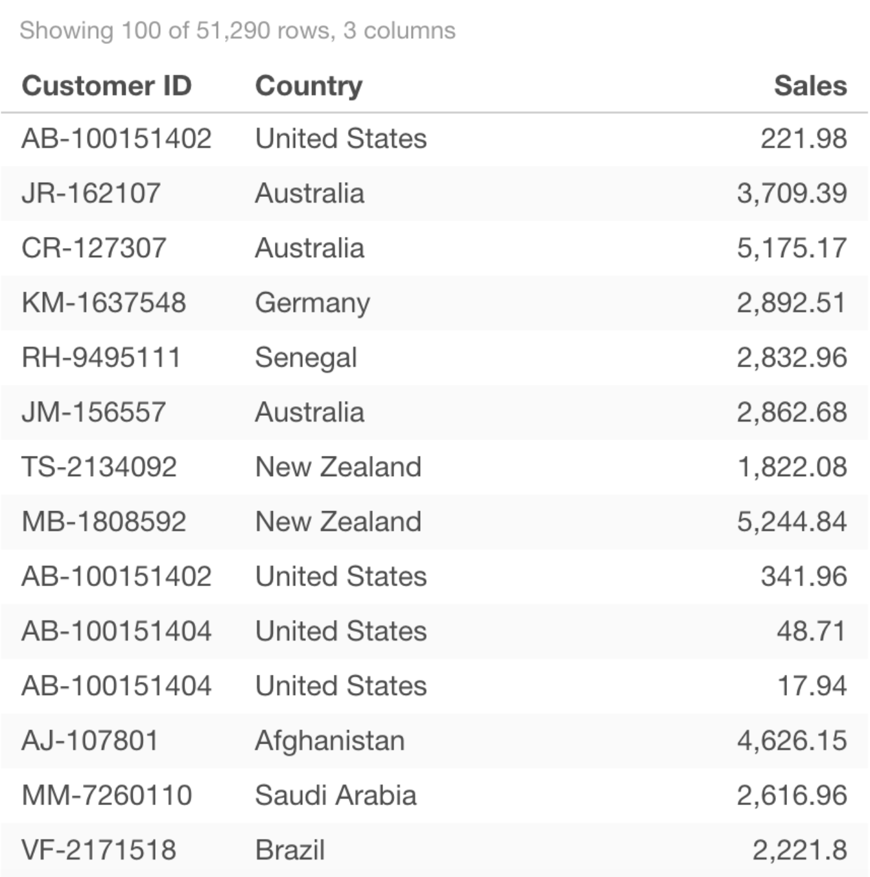Click the Country column header
870x877 pixels.
click(309, 85)
